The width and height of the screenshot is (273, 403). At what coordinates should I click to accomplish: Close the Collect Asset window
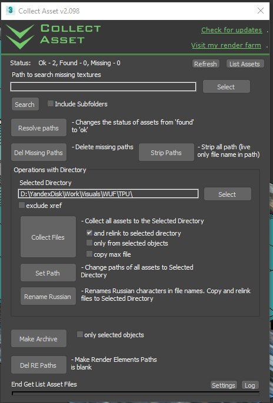[x=261, y=11]
